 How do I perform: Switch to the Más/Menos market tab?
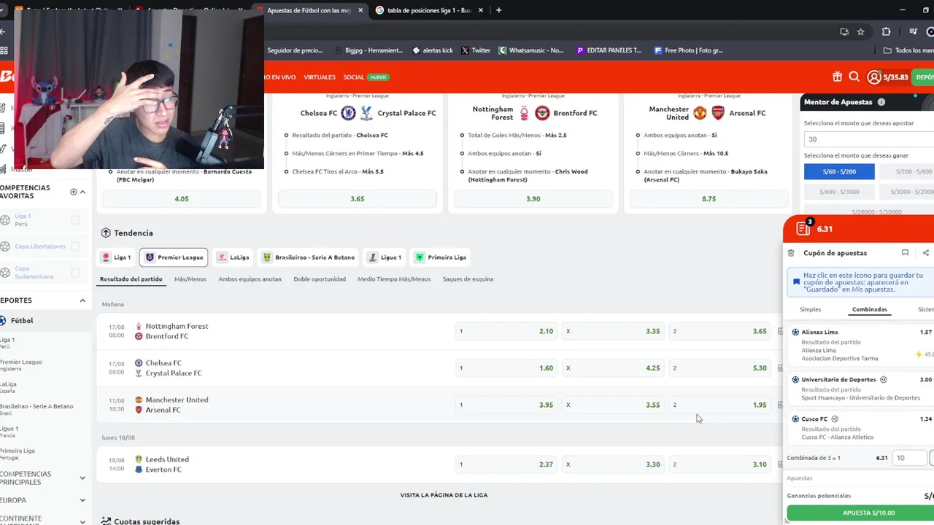coord(190,279)
